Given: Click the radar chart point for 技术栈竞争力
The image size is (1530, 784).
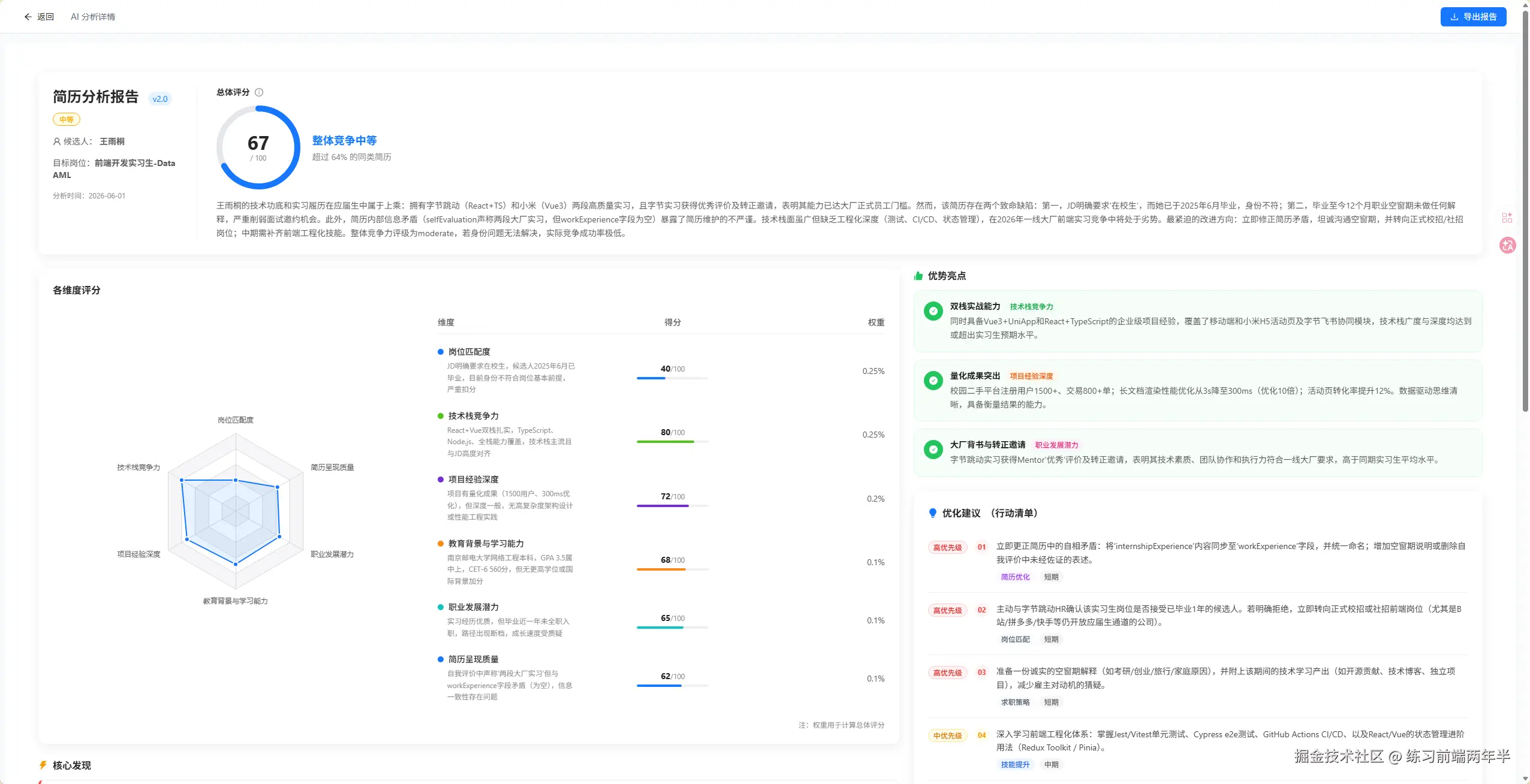Looking at the screenshot, I should 182,480.
